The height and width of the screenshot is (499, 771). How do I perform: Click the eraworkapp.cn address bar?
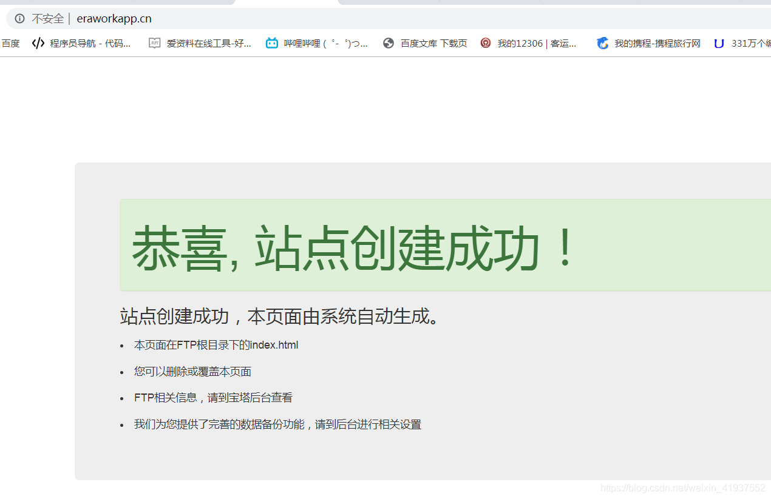coord(114,18)
